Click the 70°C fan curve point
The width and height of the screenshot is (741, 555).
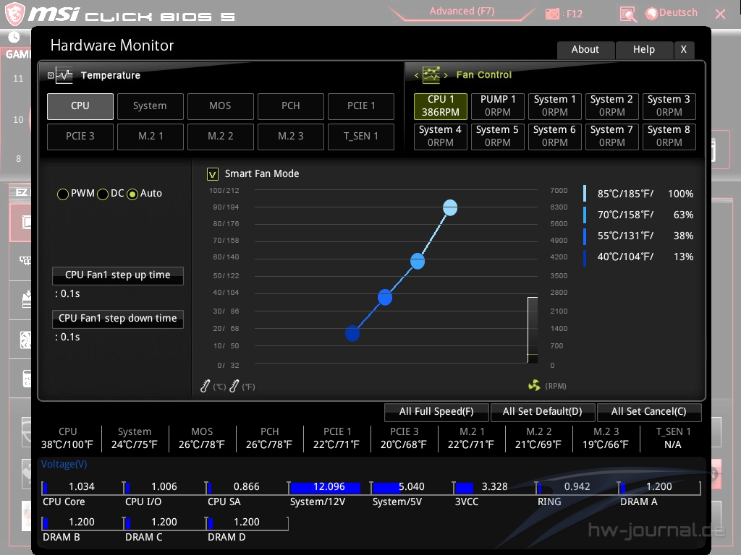pos(418,261)
